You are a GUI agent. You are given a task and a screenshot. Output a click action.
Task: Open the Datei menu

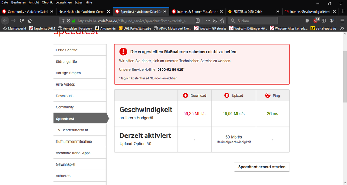[5, 3]
